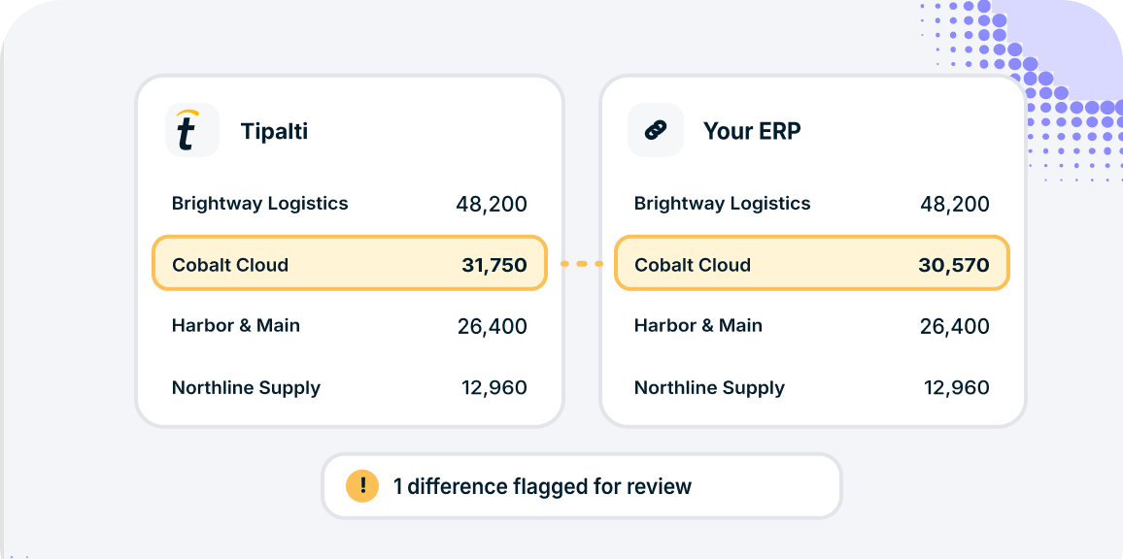Click the 48,200 value in the Your ERP card

(x=954, y=205)
